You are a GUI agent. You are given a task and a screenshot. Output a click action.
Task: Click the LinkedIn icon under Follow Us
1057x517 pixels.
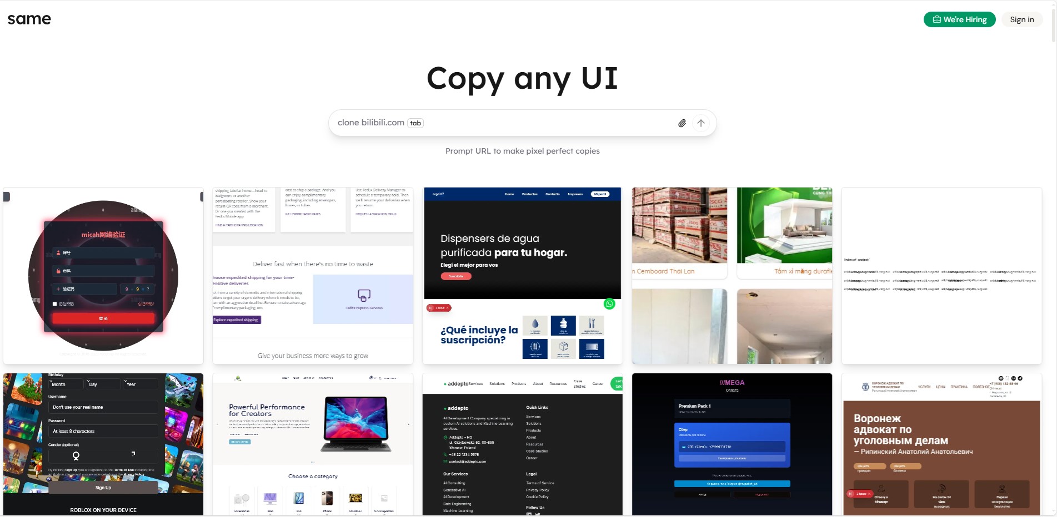(529, 515)
